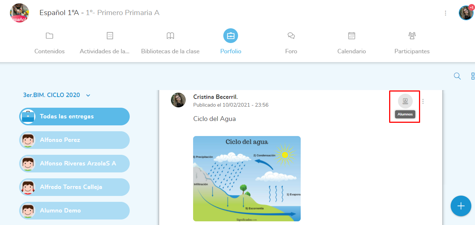Open the Participantes people icon
Image resolution: width=475 pixels, height=225 pixels.
click(x=412, y=36)
